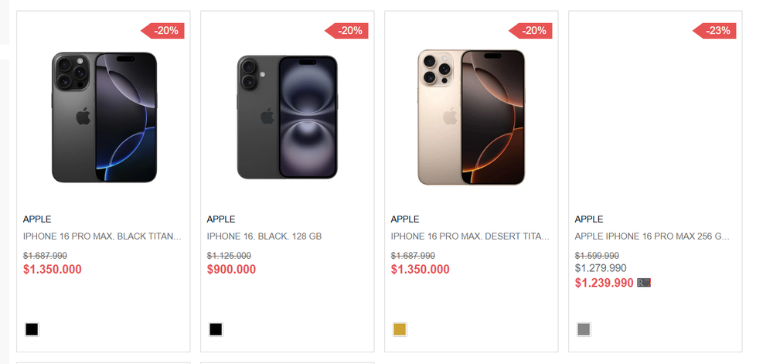Open the IPHONE 16 PRO MAX. DESERT TITA... link
773x364 pixels.
(470, 236)
